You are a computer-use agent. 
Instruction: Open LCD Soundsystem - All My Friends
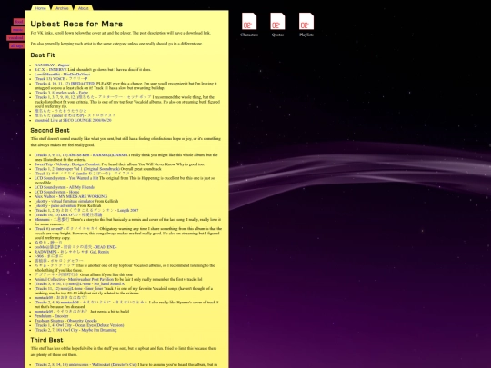pyautogui.click(x=65, y=187)
